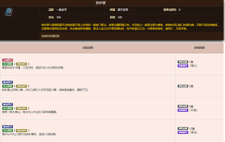Click 被动招式 badge above the 铁牛推山 description
The image size is (225, 142).
(8, 104)
